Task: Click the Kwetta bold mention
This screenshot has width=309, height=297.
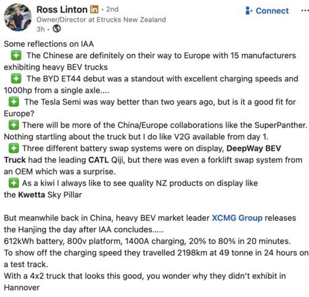Action: 32,195
